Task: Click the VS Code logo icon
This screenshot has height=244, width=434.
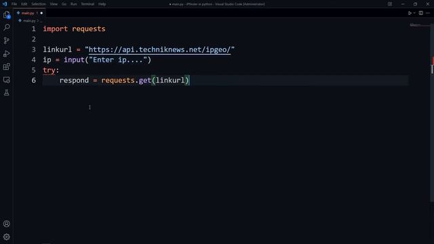Action: click(x=5, y=4)
